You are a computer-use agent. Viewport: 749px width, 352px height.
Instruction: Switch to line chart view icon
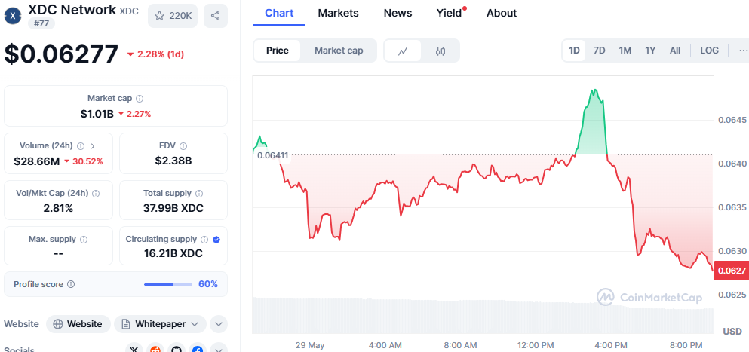(403, 51)
